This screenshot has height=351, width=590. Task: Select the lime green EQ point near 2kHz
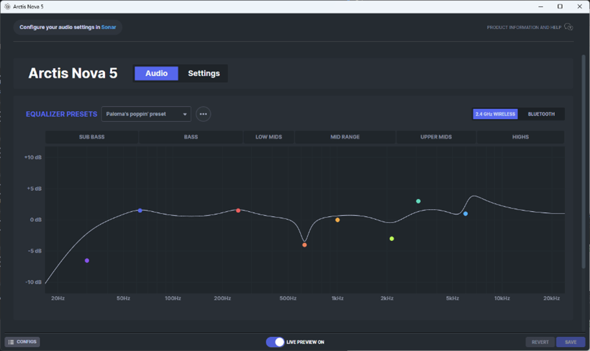point(392,238)
